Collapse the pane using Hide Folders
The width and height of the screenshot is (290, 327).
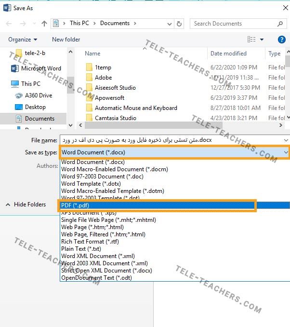26,204
